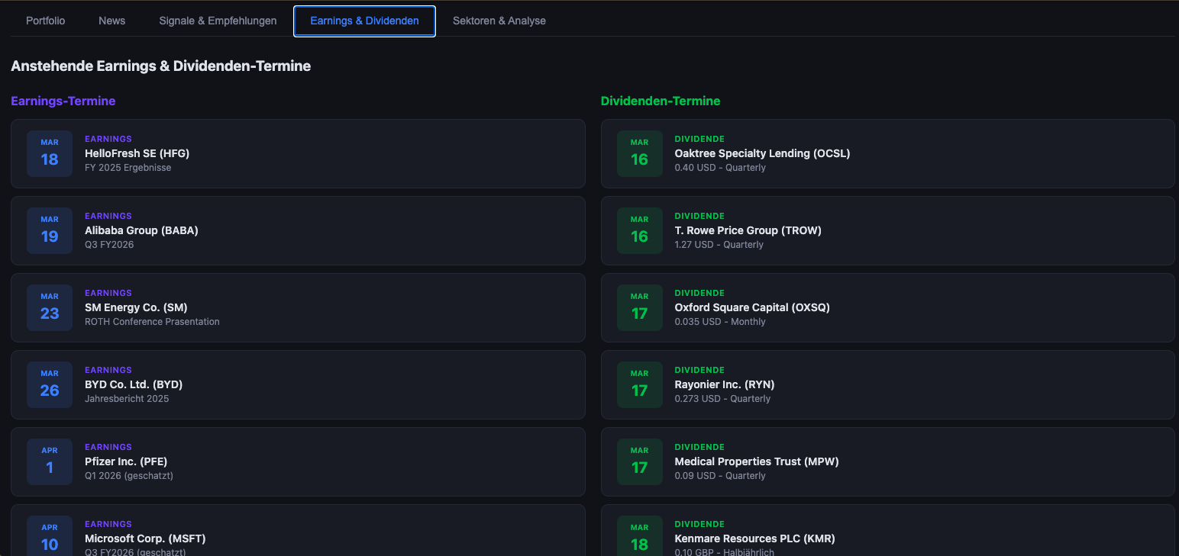Image resolution: width=1179 pixels, height=556 pixels.
Task: Click the MAR 18 badge for Kenmare Resources
Action: [x=639, y=535]
